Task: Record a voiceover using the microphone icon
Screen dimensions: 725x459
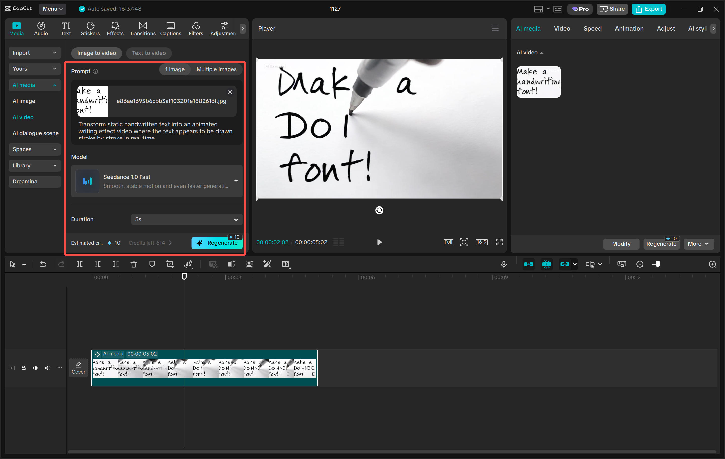Action: [x=504, y=264]
